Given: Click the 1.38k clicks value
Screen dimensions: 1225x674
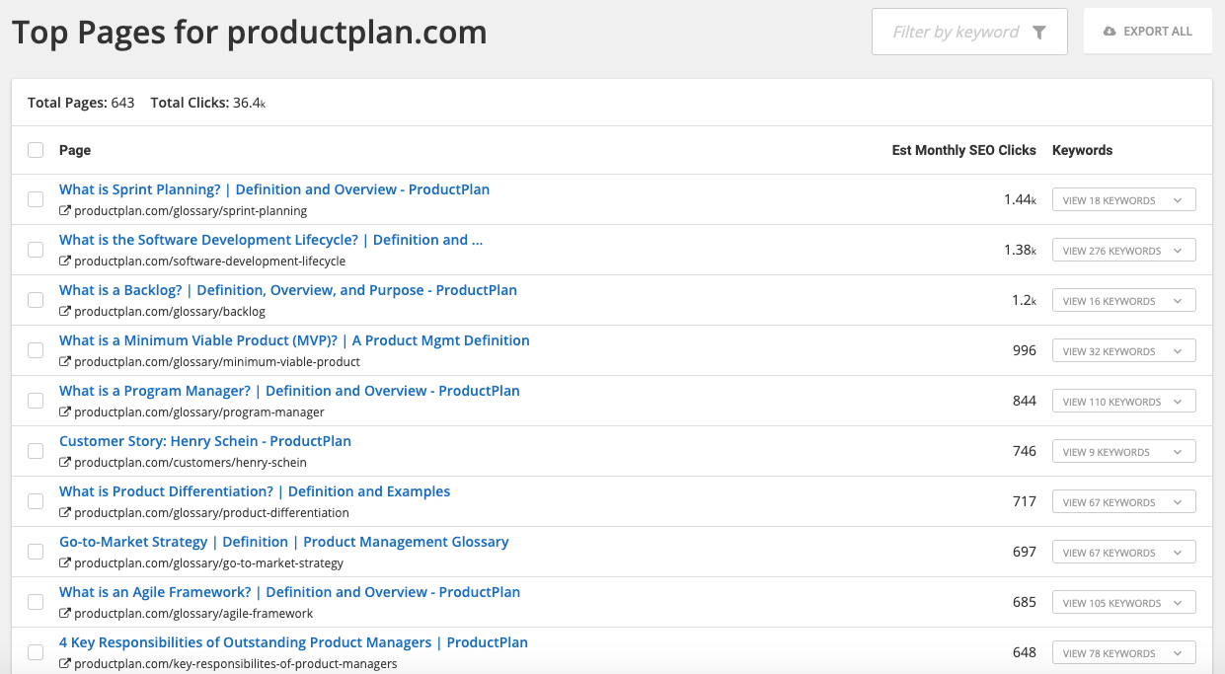Looking at the screenshot, I should click(x=1020, y=250).
